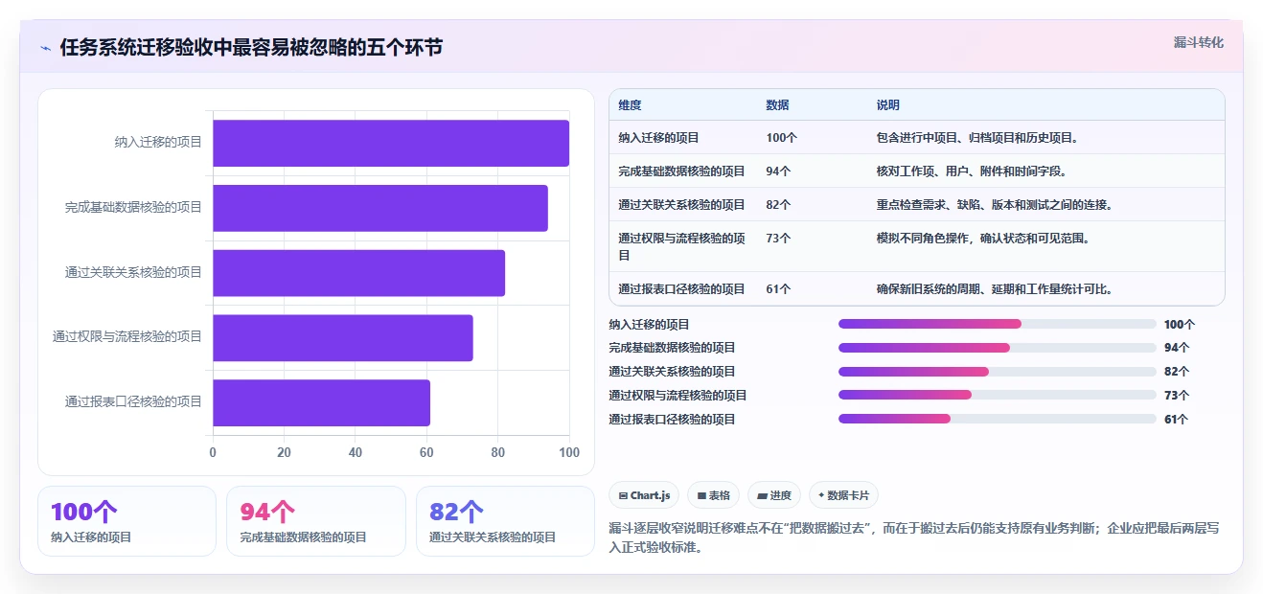Select the 进度 chip
This screenshot has height=594, width=1263.
[x=774, y=495]
